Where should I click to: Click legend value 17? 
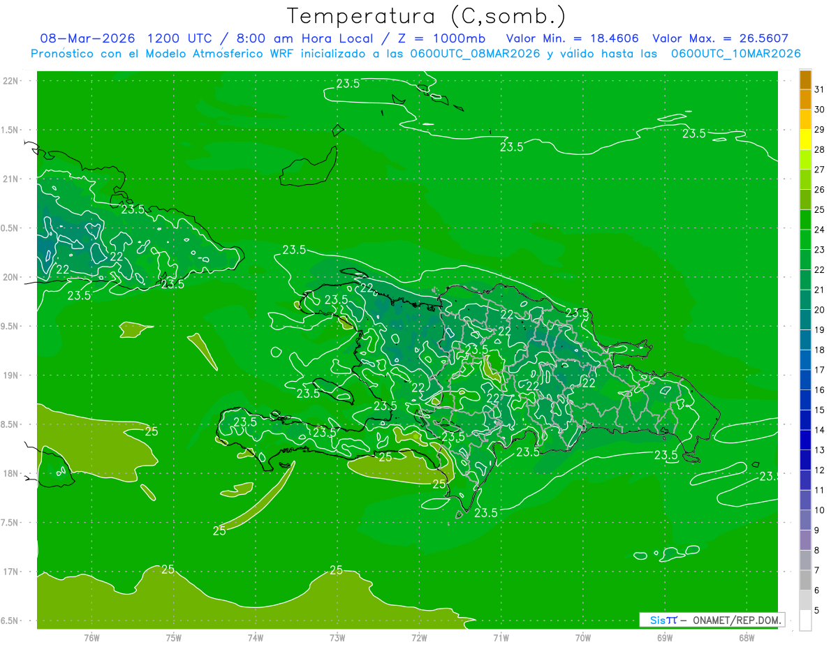819,370
